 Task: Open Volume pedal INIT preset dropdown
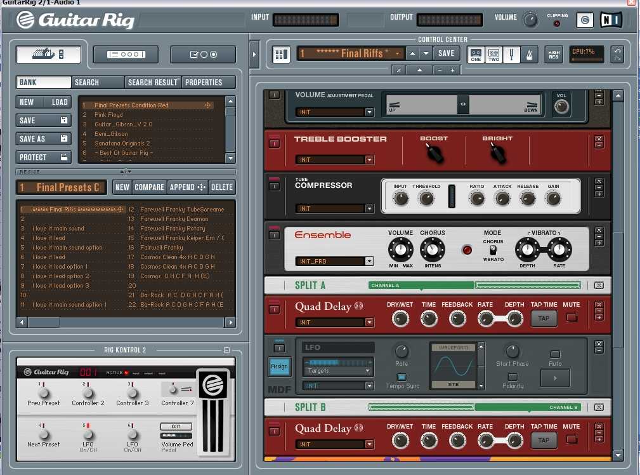click(x=369, y=112)
